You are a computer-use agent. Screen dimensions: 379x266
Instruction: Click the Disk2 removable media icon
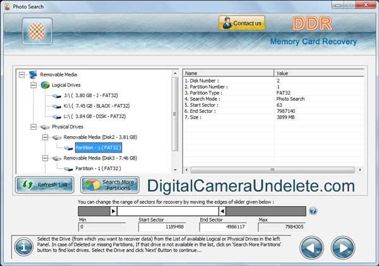coord(57,137)
